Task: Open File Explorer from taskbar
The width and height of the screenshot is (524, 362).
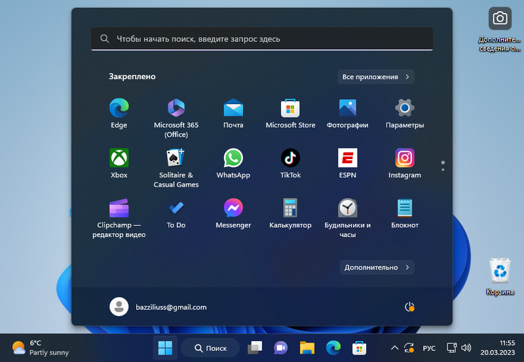Action: (x=307, y=348)
